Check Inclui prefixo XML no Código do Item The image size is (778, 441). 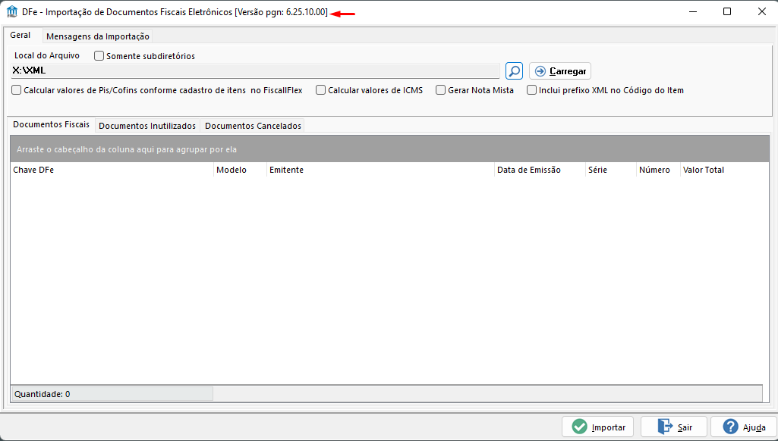[531, 89]
